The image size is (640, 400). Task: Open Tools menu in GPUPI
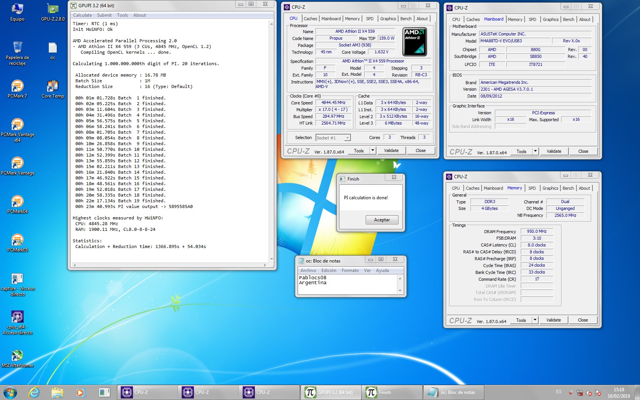[122, 15]
